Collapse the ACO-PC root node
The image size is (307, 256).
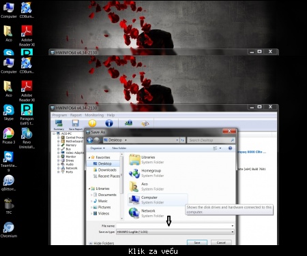coord(54,133)
